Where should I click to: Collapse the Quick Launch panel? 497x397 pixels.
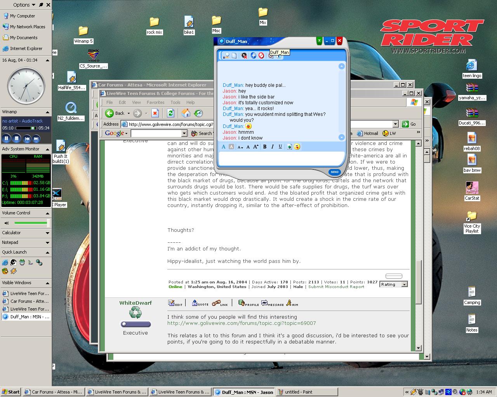(x=48, y=252)
